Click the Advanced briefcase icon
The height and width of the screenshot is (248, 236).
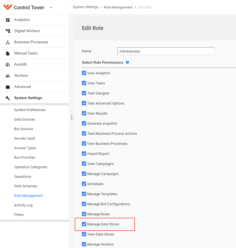(8, 87)
